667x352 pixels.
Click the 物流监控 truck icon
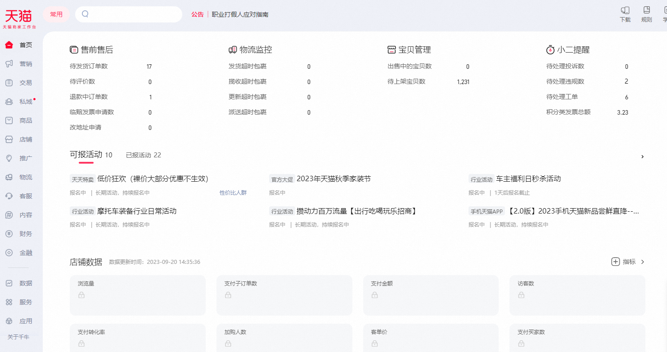233,50
